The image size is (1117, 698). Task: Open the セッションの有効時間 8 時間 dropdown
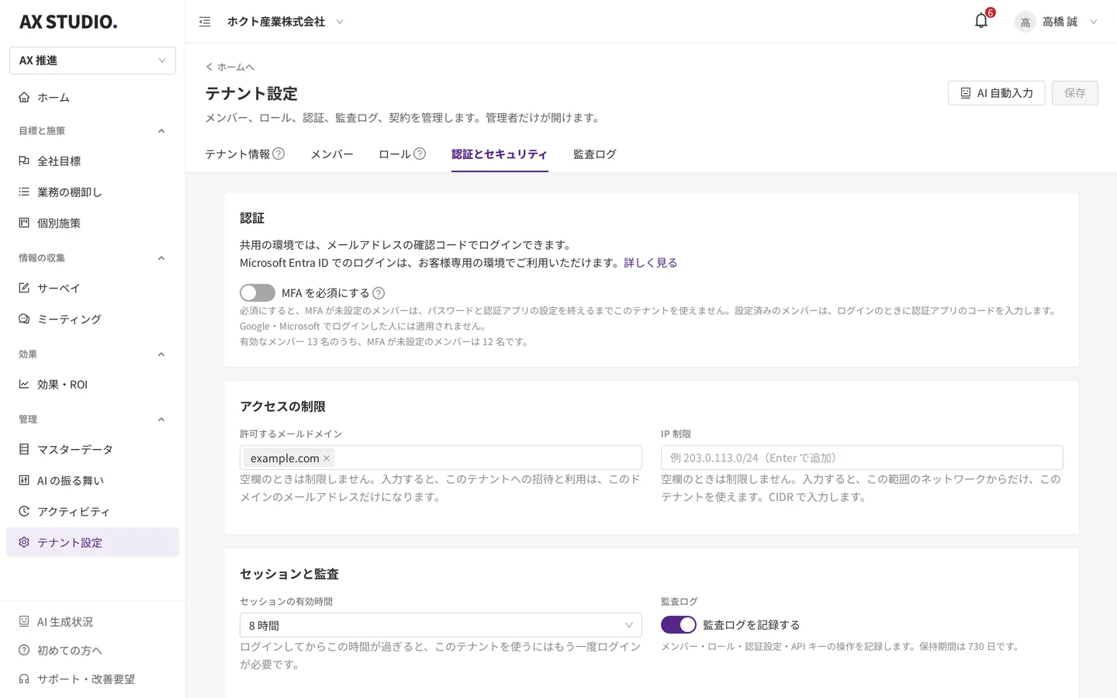pyautogui.click(x=441, y=625)
